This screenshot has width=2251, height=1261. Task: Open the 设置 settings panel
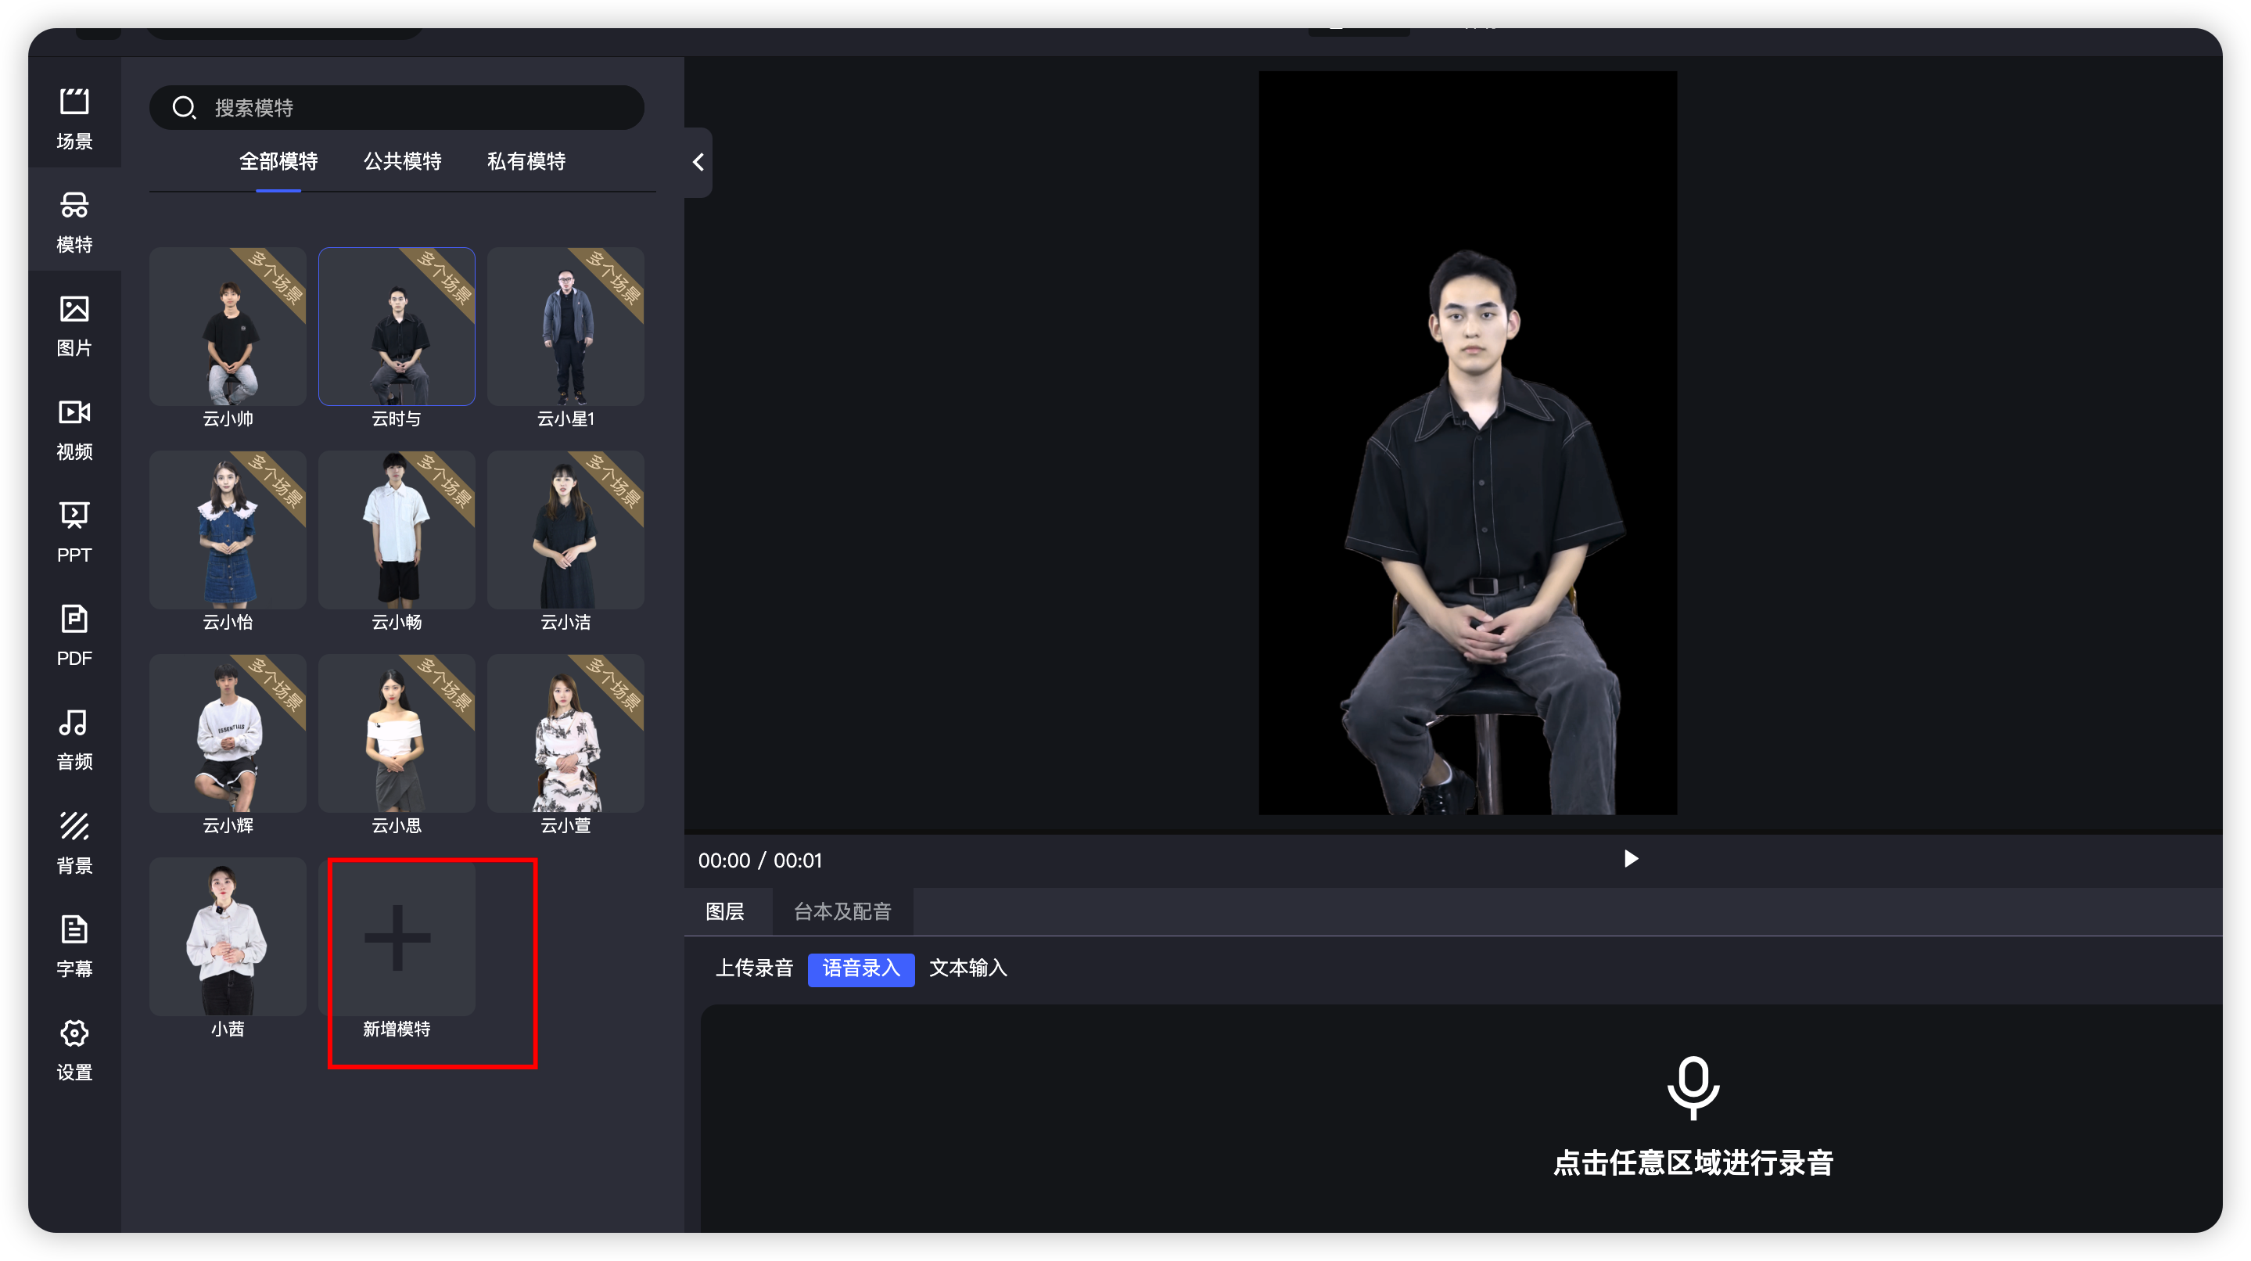(x=74, y=1049)
